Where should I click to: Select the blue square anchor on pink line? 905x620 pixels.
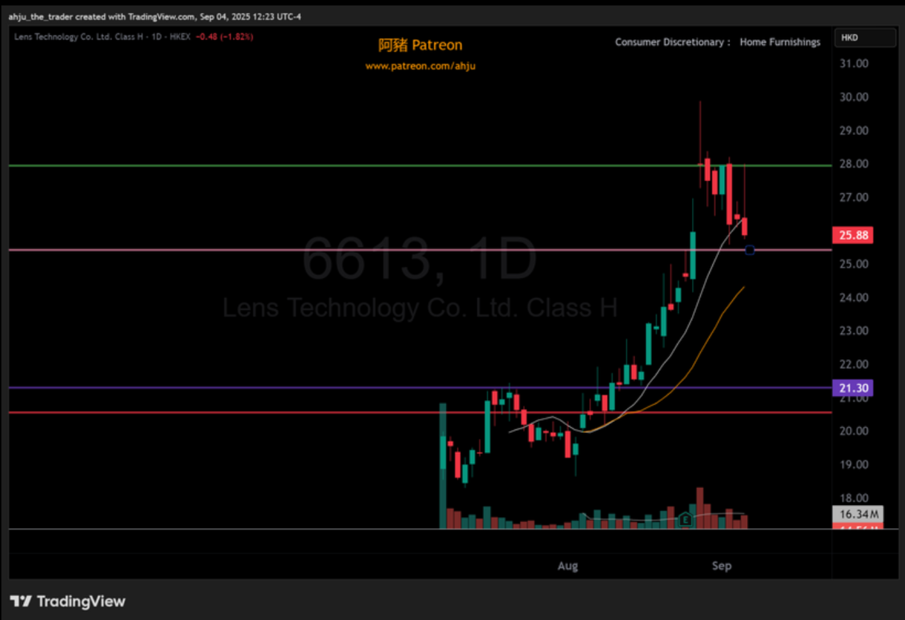(749, 250)
